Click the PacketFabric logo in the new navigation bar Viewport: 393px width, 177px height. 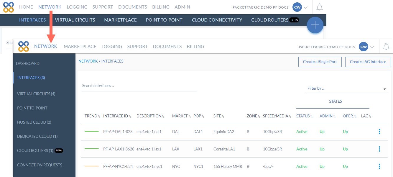coord(24,46)
